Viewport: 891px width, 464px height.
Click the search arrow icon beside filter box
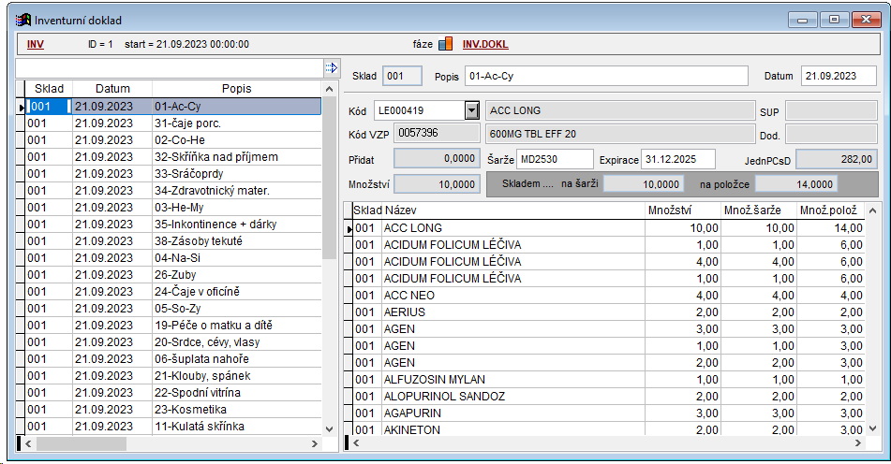[x=330, y=67]
